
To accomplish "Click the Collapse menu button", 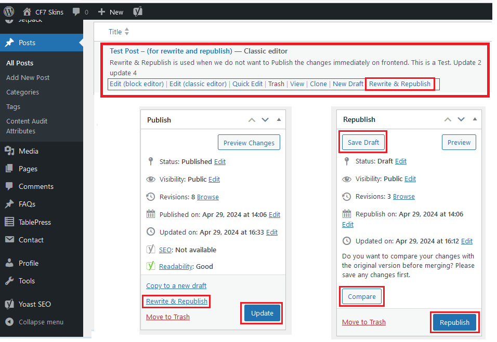I will coord(41,322).
